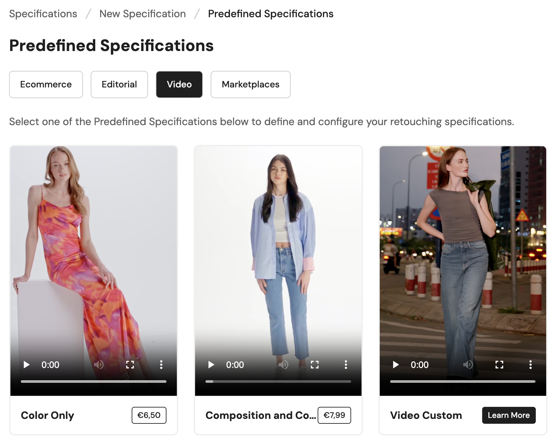Image resolution: width=554 pixels, height=440 pixels.
Task: Seek on the Color Only video progress bar
Action: [x=94, y=382]
